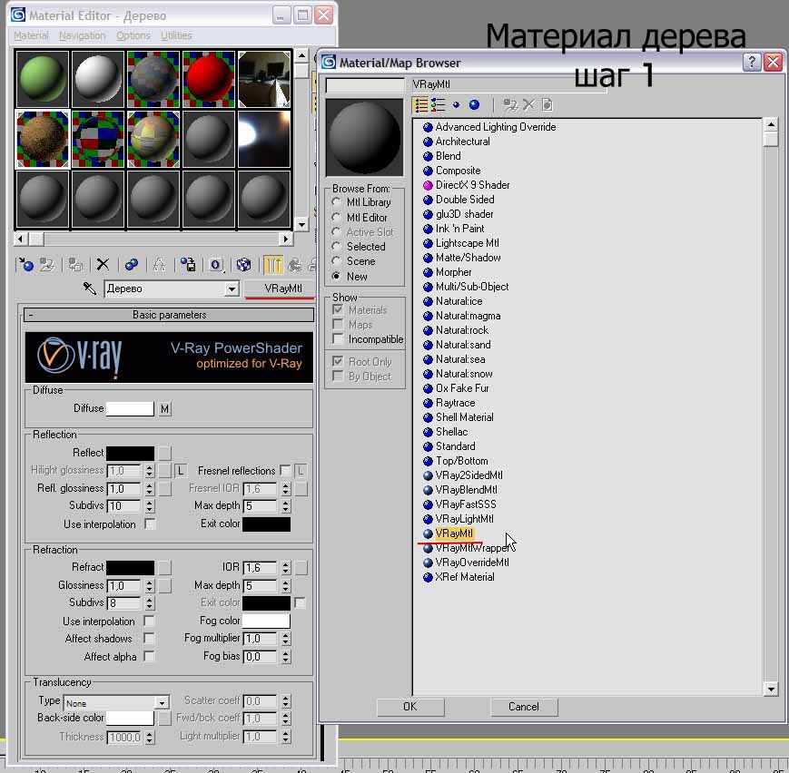
Task: Enable the Fresnel reflections checkbox
Action: pyautogui.click(x=285, y=471)
